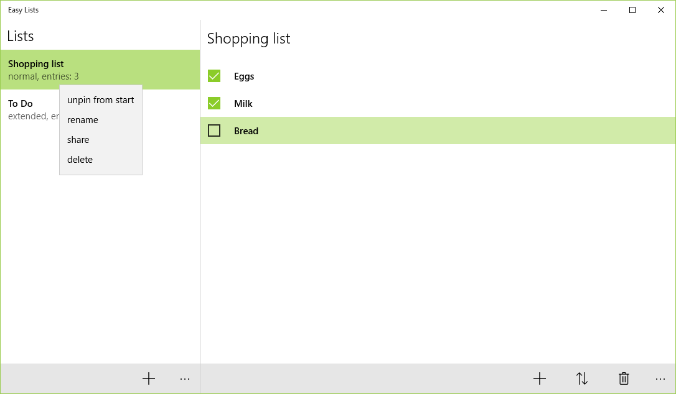This screenshot has height=394, width=676.
Task: Click the Milk entry text
Action: pos(243,104)
